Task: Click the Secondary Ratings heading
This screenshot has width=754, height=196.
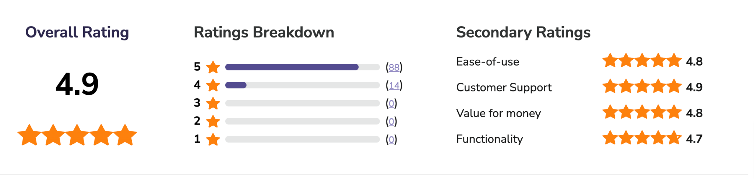Action: [523, 32]
